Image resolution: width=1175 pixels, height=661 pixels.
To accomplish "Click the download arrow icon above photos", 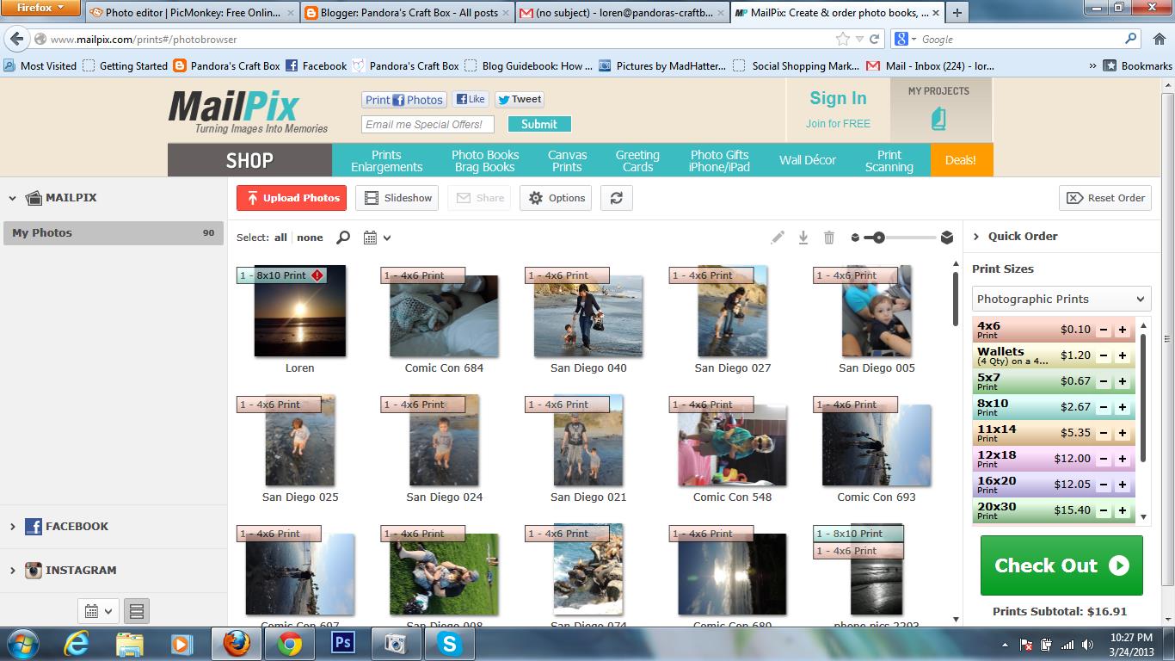I will [x=803, y=238].
